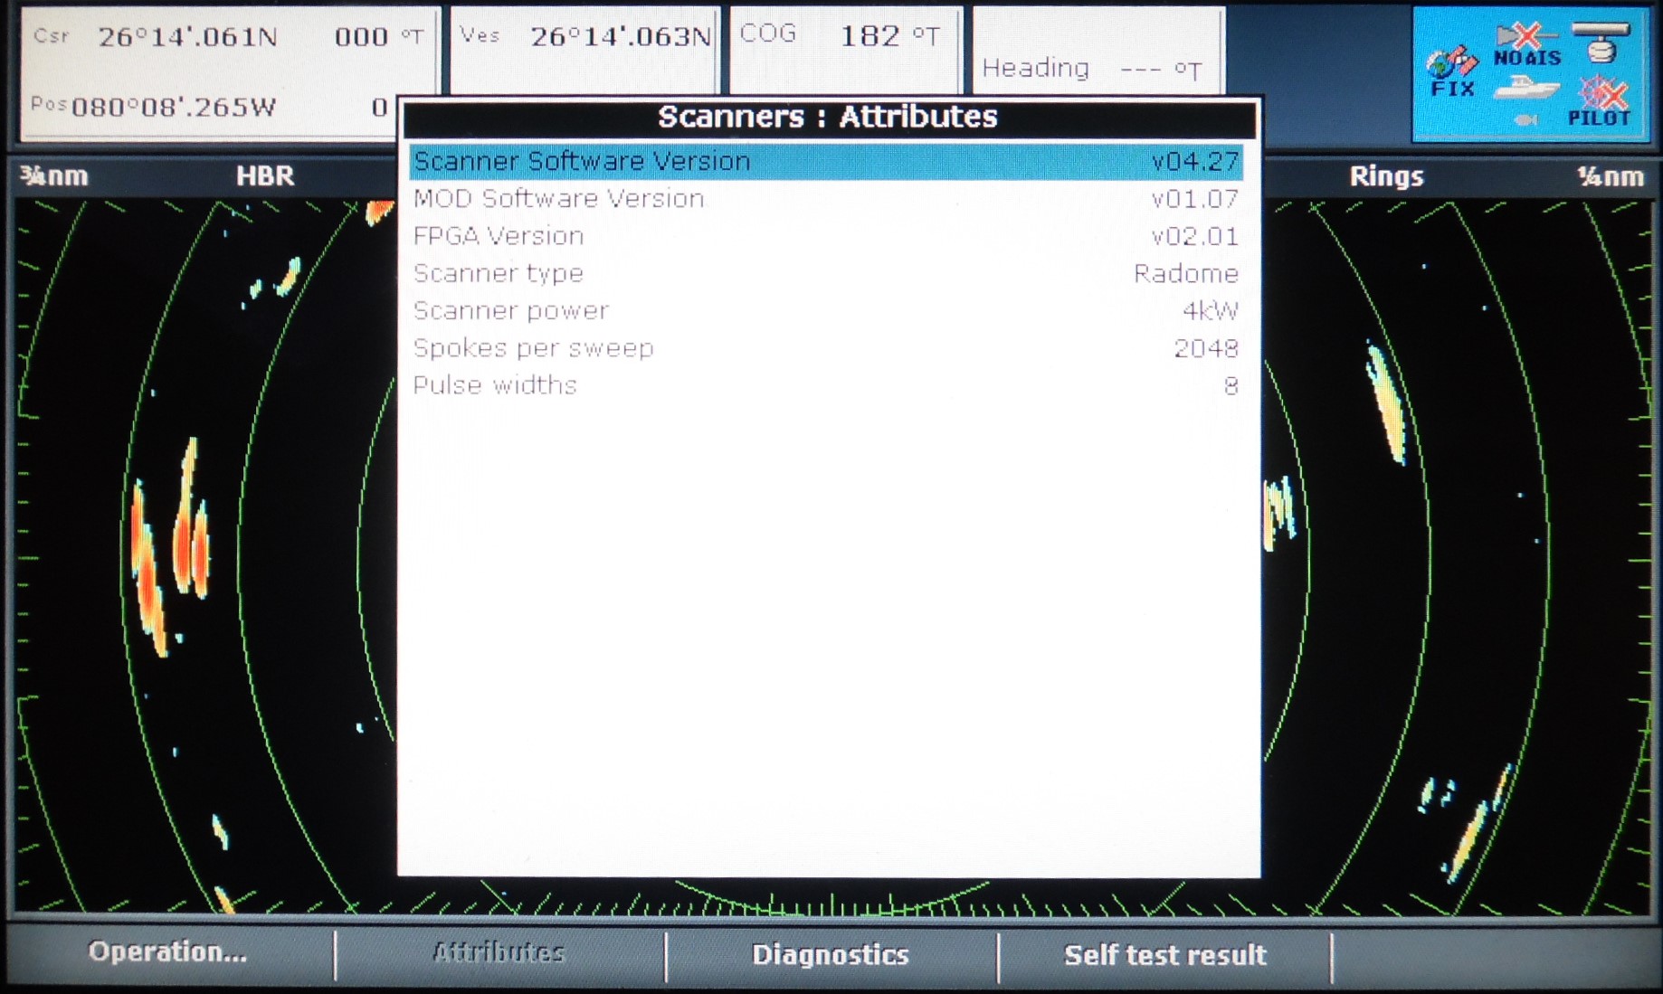Select the Scanner Software Version row
This screenshot has width=1663, height=994.
825,162
